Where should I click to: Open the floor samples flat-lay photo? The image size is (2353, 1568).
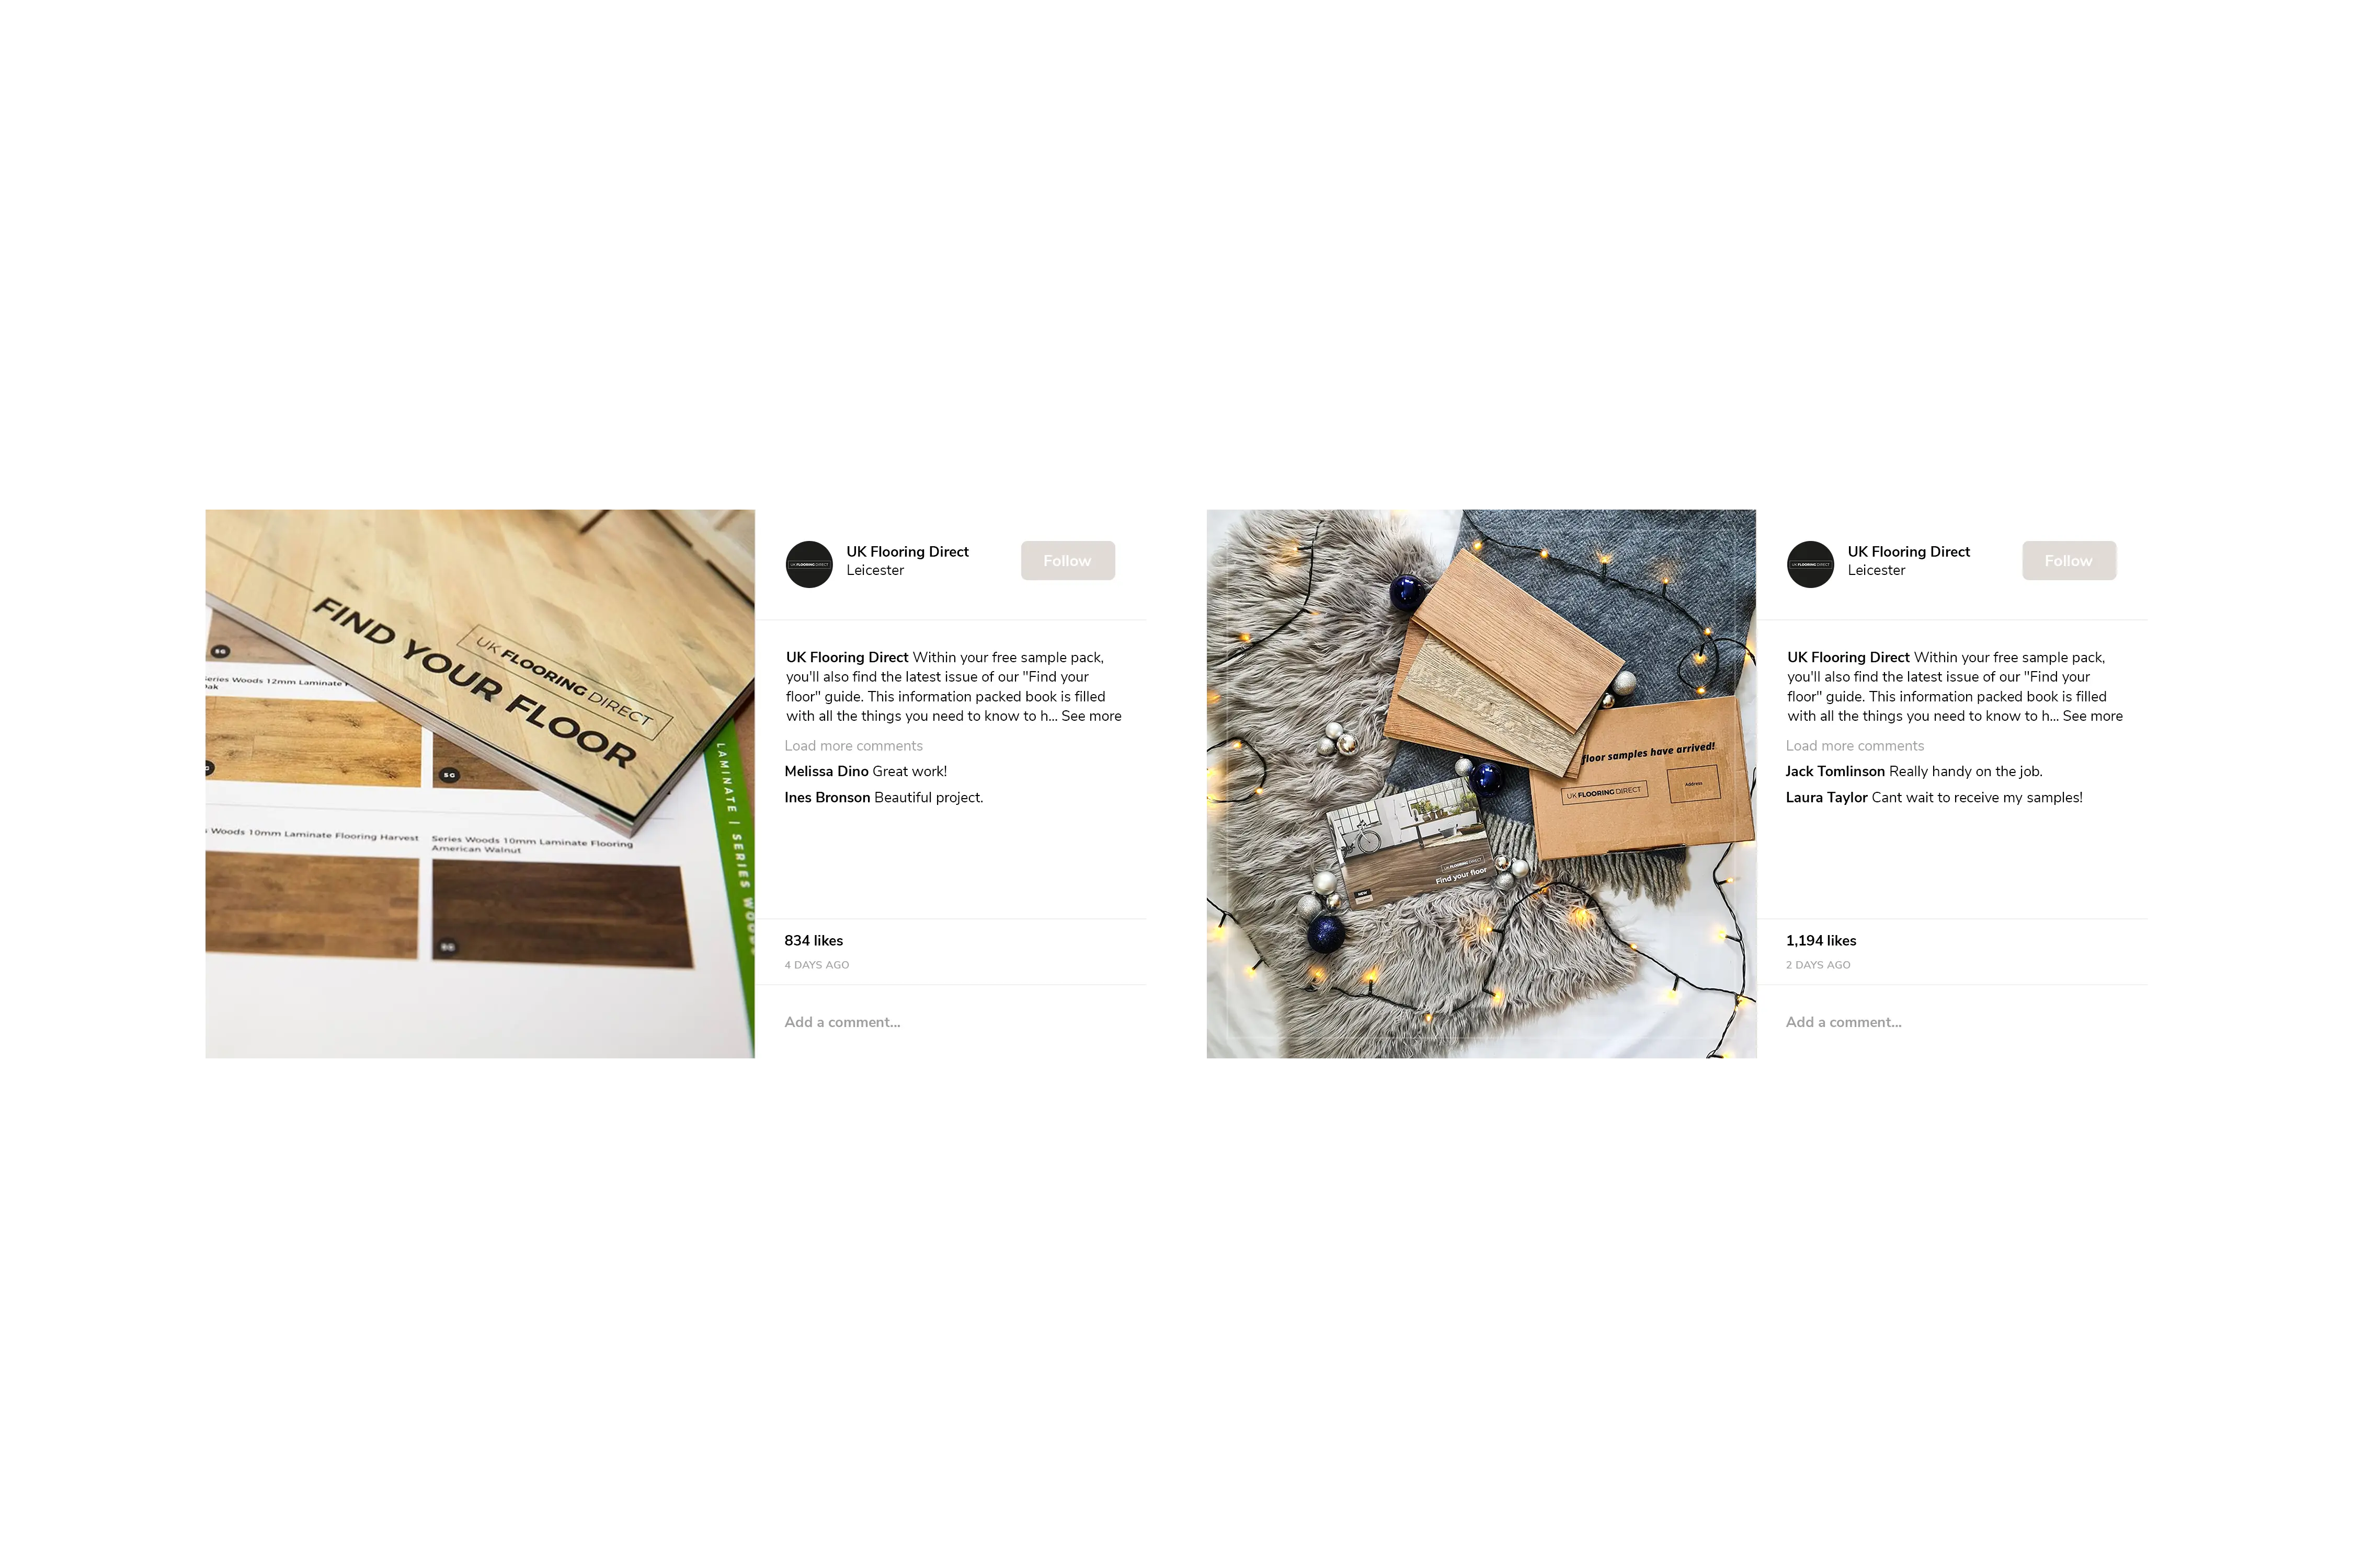coord(1482,784)
